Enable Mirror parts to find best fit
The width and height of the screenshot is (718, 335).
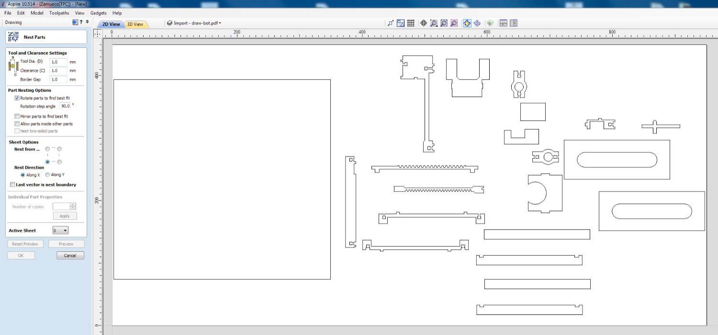click(x=17, y=116)
